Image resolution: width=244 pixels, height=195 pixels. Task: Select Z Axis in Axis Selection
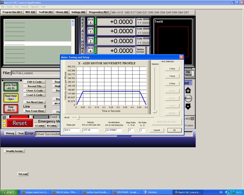(x=172, y=83)
